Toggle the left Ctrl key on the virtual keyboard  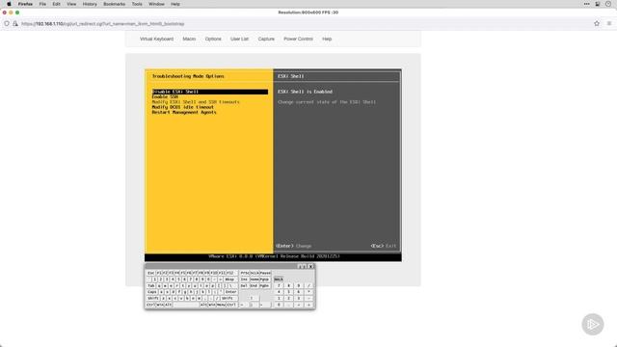(150, 305)
